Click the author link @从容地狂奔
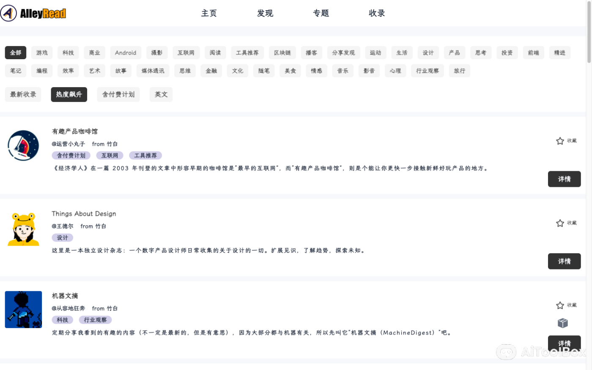The width and height of the screenshot is (592, 370). pyautogui.click(x=69, y=308)
